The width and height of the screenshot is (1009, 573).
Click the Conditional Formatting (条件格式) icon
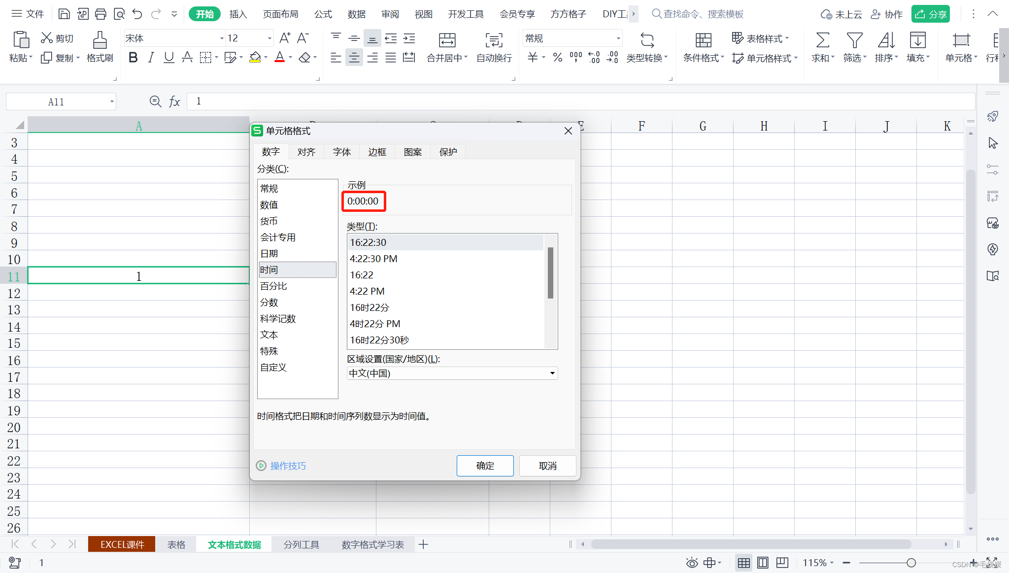pyautogui.click(x=703, y=40)
